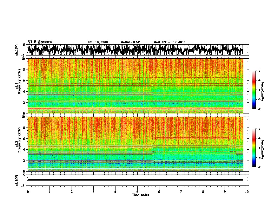Click the "6" minute tick label on time axis

pyautogui.click(x=159, y=192)
